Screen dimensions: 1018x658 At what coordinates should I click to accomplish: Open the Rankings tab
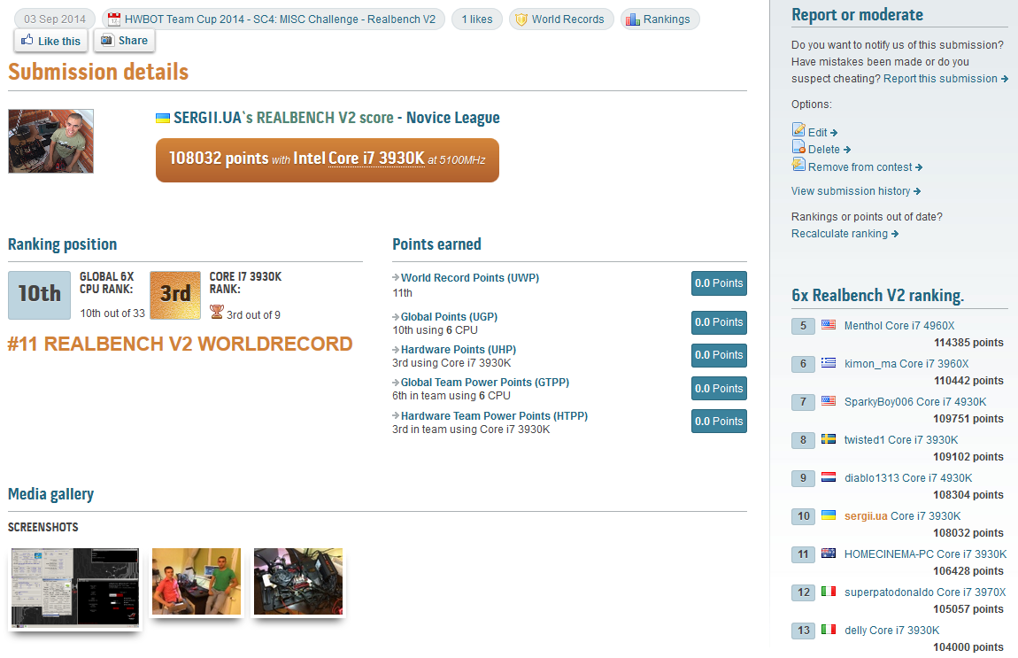tap(659, 19)
